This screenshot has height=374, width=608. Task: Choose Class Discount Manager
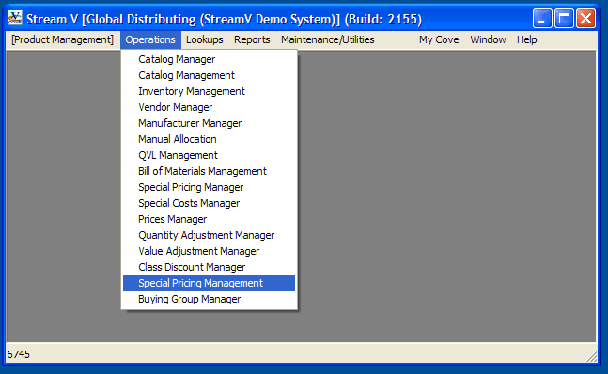click(209, 267)
